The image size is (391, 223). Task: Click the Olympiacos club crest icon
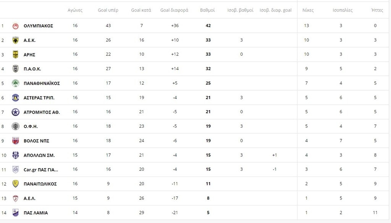point(15,26)
